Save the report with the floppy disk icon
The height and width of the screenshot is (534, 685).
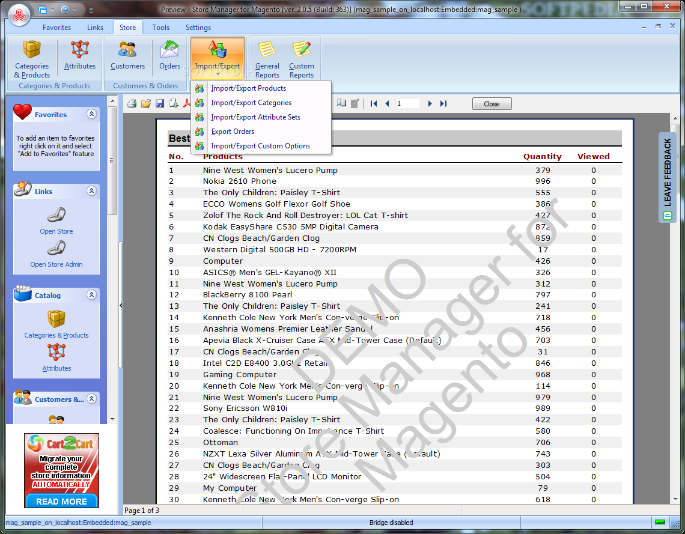[160, 103]
